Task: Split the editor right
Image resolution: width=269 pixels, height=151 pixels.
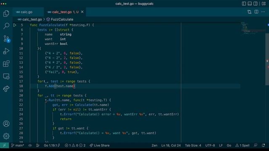Action: pos(256,12)
